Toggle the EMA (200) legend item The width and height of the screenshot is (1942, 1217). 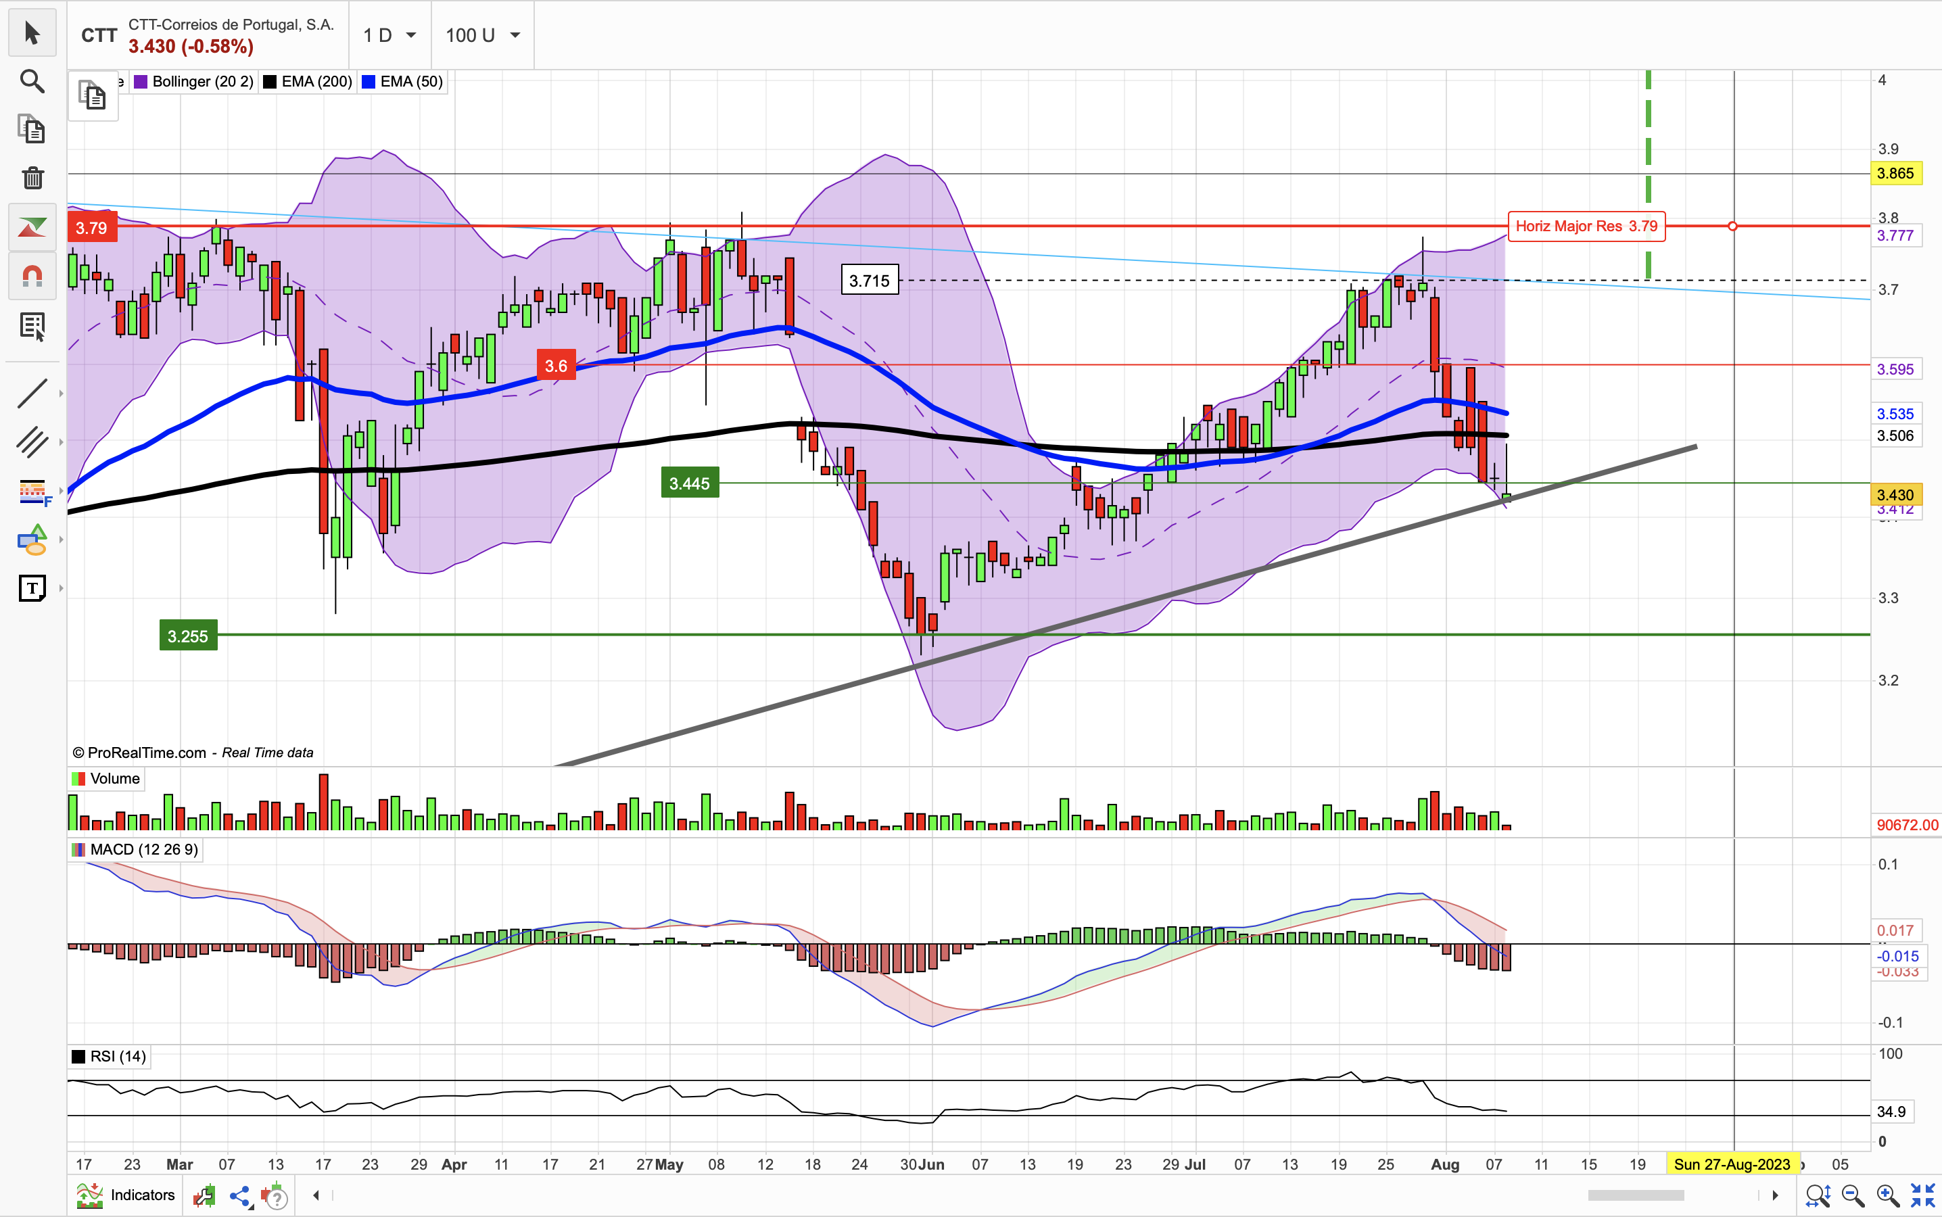pyautogui.click(x=308, y=82)
